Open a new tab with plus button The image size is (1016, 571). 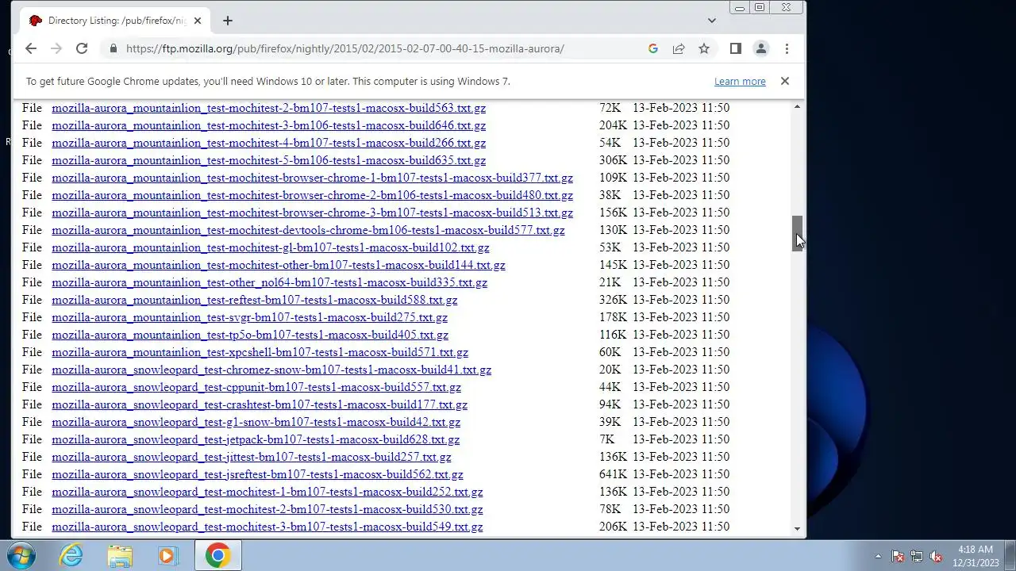[228, 21]
